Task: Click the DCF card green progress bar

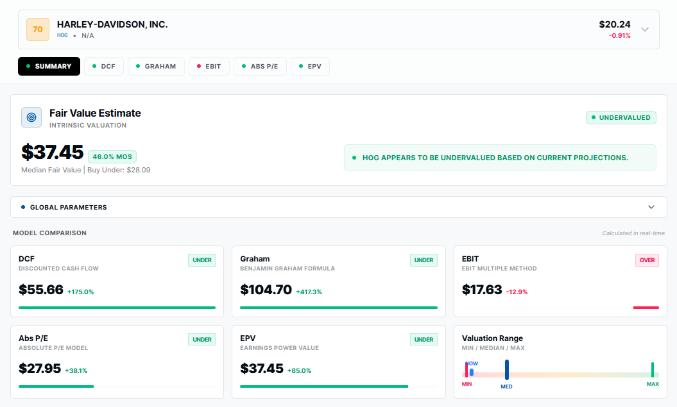Action: click(x=117, y=308)
